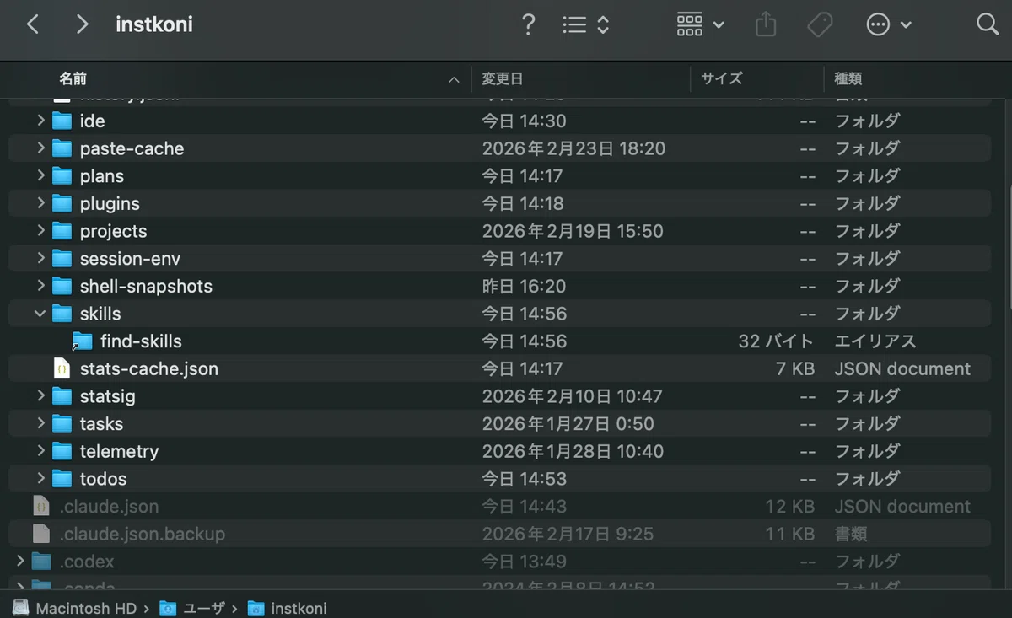Sort by the 種類 column header
Viewport: 1012px width, 618px height.
[848, 78]
